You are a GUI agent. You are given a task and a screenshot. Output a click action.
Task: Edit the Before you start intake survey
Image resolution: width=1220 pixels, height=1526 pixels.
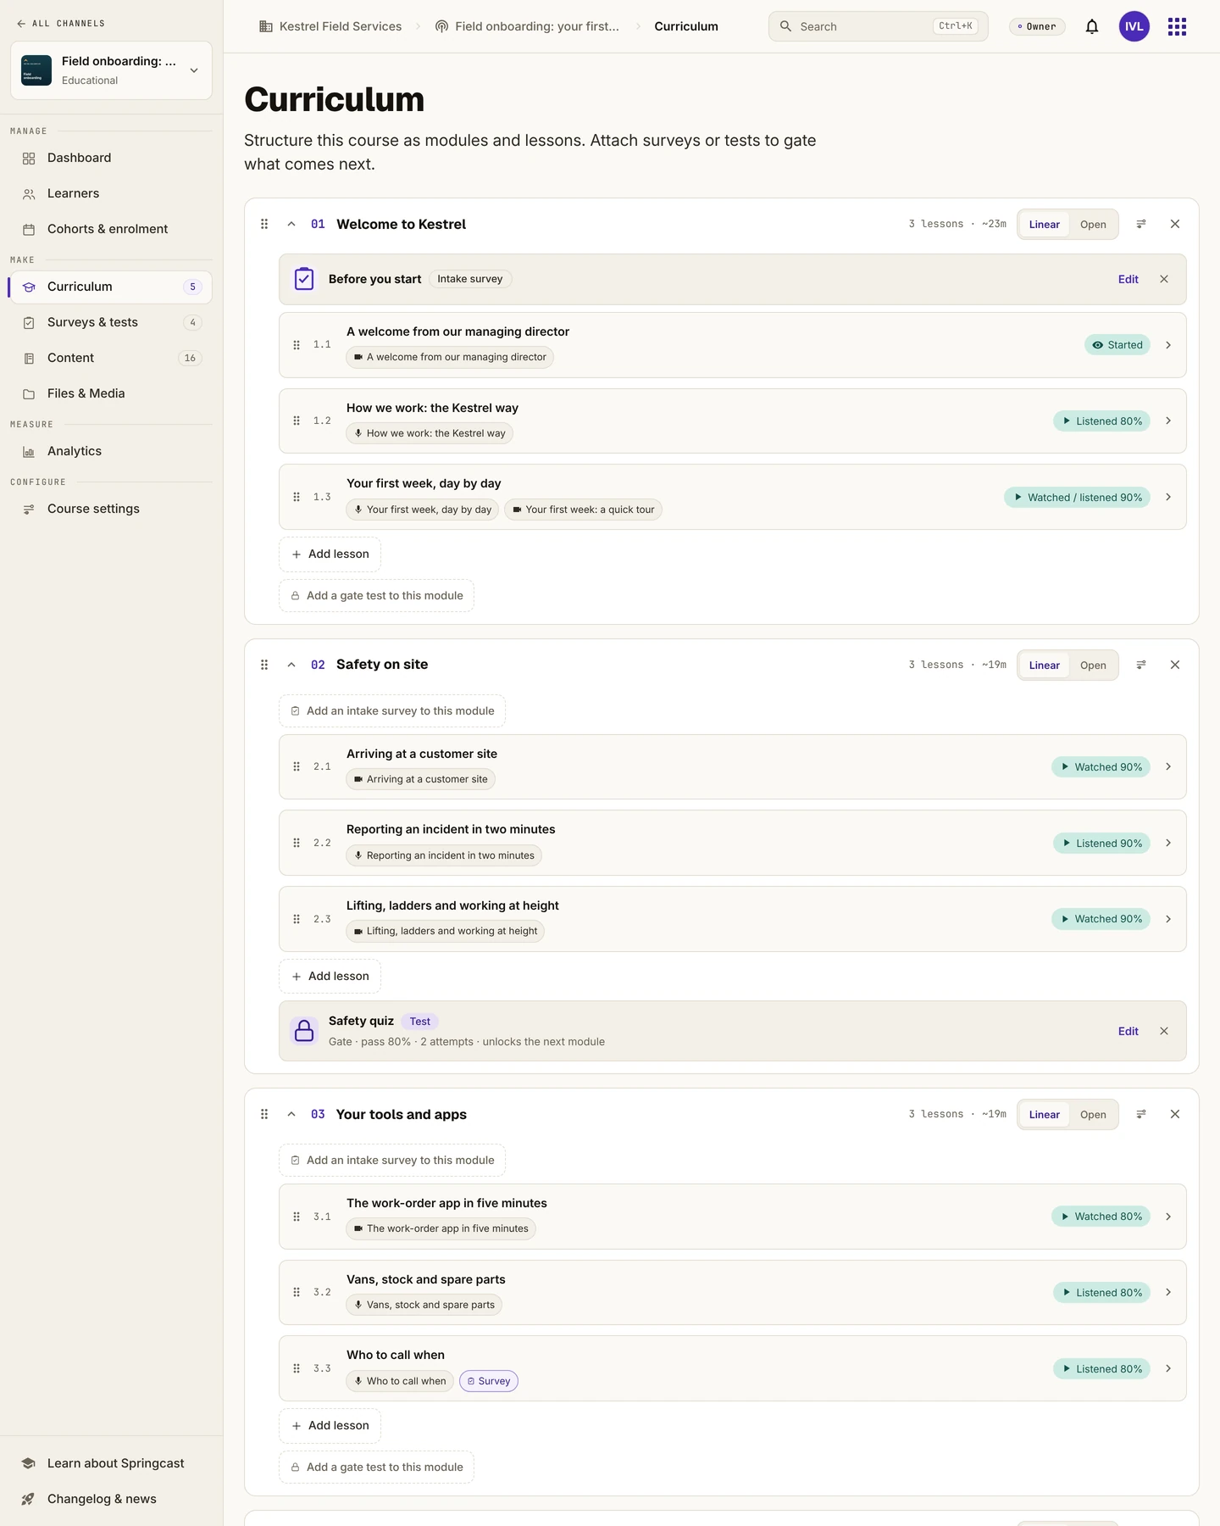pos(1128,279)
